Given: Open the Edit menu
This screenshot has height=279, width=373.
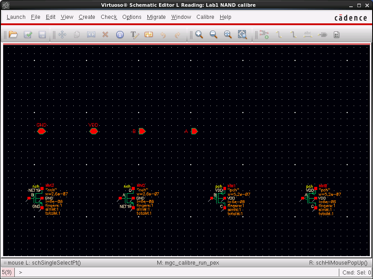Looking at the screenshot, I should [x=50, y=17].
